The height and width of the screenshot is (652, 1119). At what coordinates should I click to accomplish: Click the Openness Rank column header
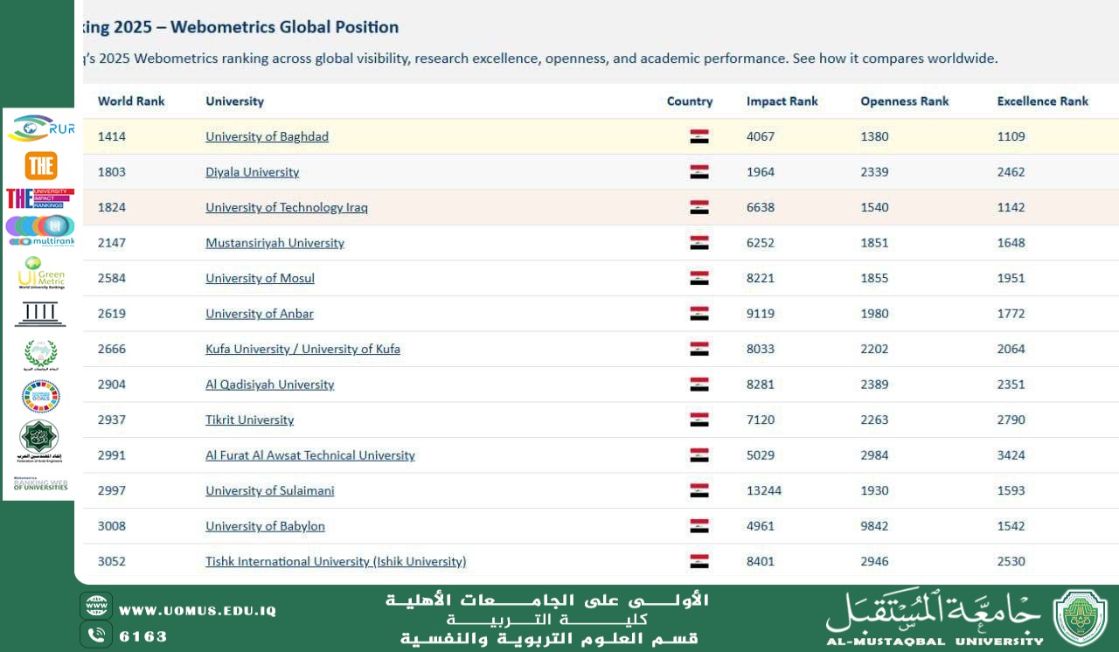click(905, 101)
